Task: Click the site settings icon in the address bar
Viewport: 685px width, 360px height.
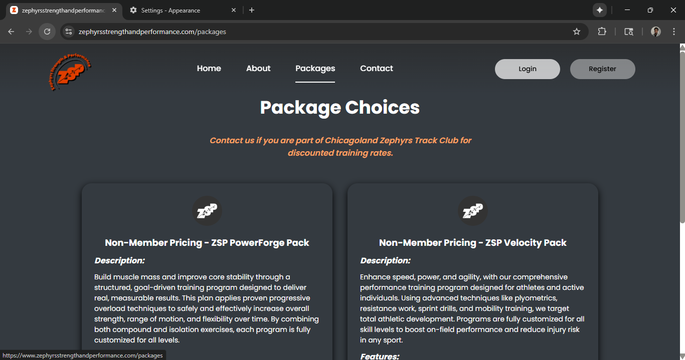Action: point(68,31)
